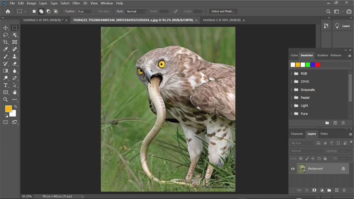Toggle lock transparent pixels
This screenshot has height=199, width=354.
301,158
